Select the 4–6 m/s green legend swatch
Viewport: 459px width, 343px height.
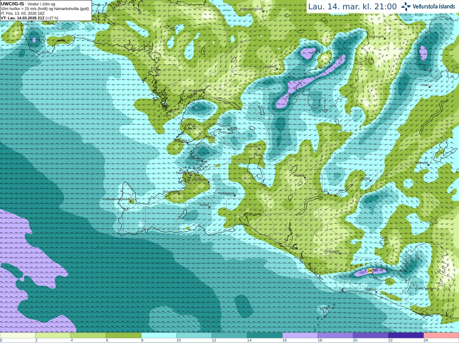(x=88, y=335)
